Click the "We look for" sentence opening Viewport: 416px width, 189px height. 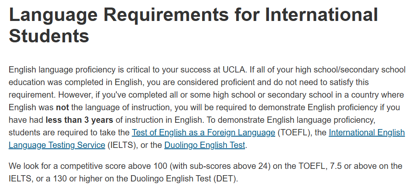coord(28,166)
